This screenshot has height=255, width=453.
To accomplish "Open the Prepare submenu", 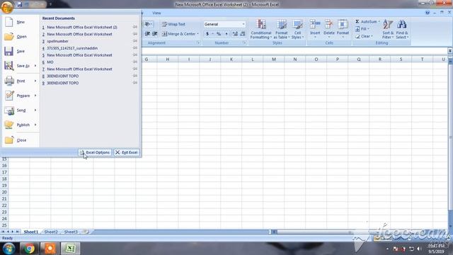I will click(x=21, y=96).
